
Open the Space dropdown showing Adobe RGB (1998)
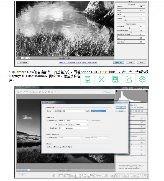[x=68, y=111]
